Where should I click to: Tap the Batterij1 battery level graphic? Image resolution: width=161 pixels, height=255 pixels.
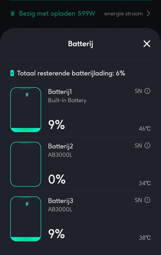(x=26, y=110)
